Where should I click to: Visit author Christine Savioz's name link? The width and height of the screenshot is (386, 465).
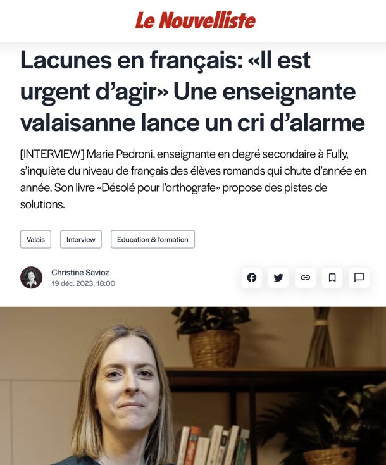pos(80,272)
